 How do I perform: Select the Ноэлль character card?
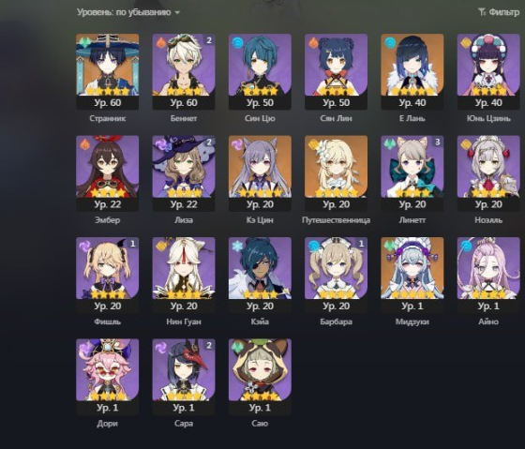(488, 173)
